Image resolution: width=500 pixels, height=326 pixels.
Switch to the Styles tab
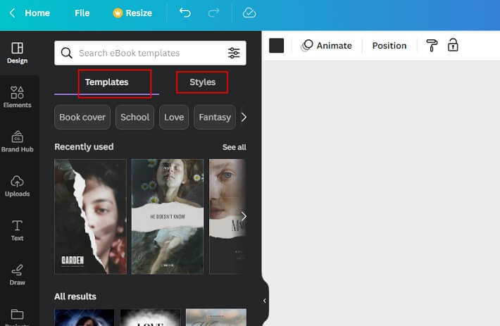pyautogui.click(x=203, y=82)
